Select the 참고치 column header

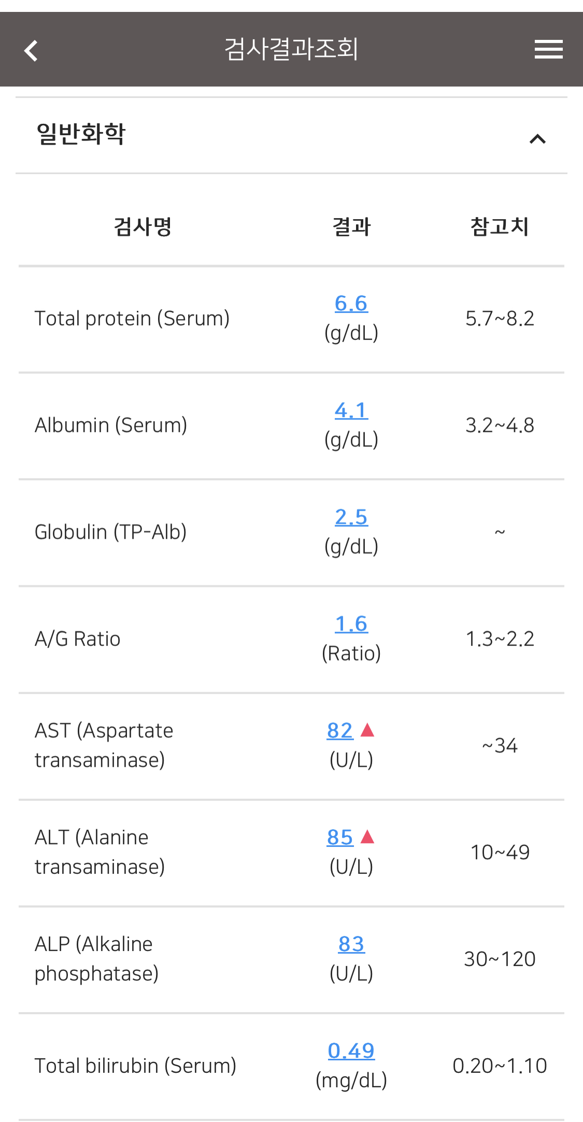pyautogui.click(x=500, y=226)
